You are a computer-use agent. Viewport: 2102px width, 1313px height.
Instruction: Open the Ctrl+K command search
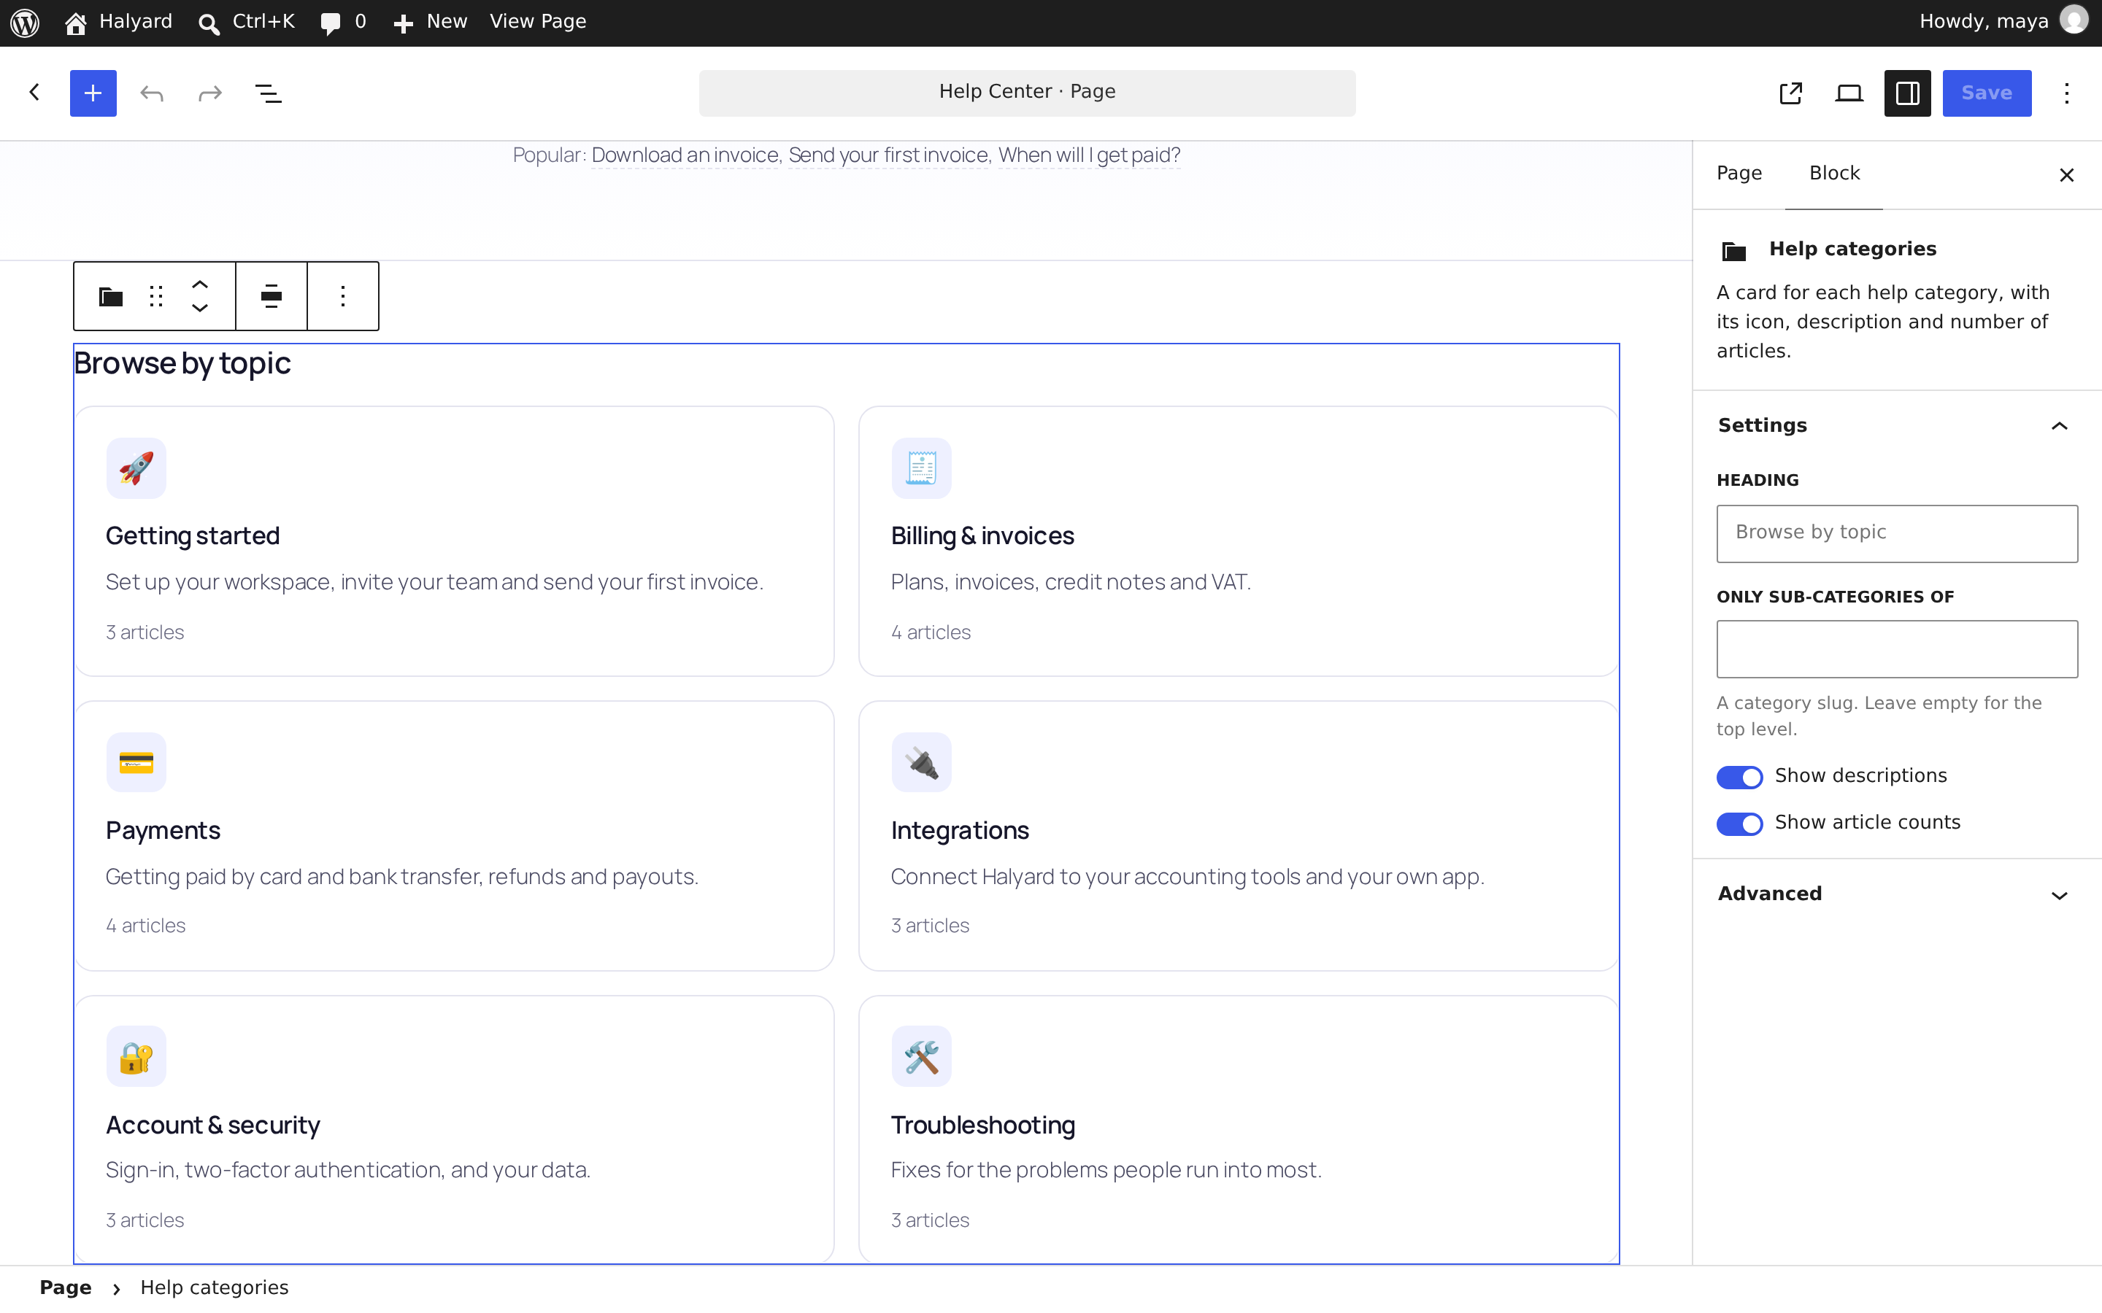point(247,22)
